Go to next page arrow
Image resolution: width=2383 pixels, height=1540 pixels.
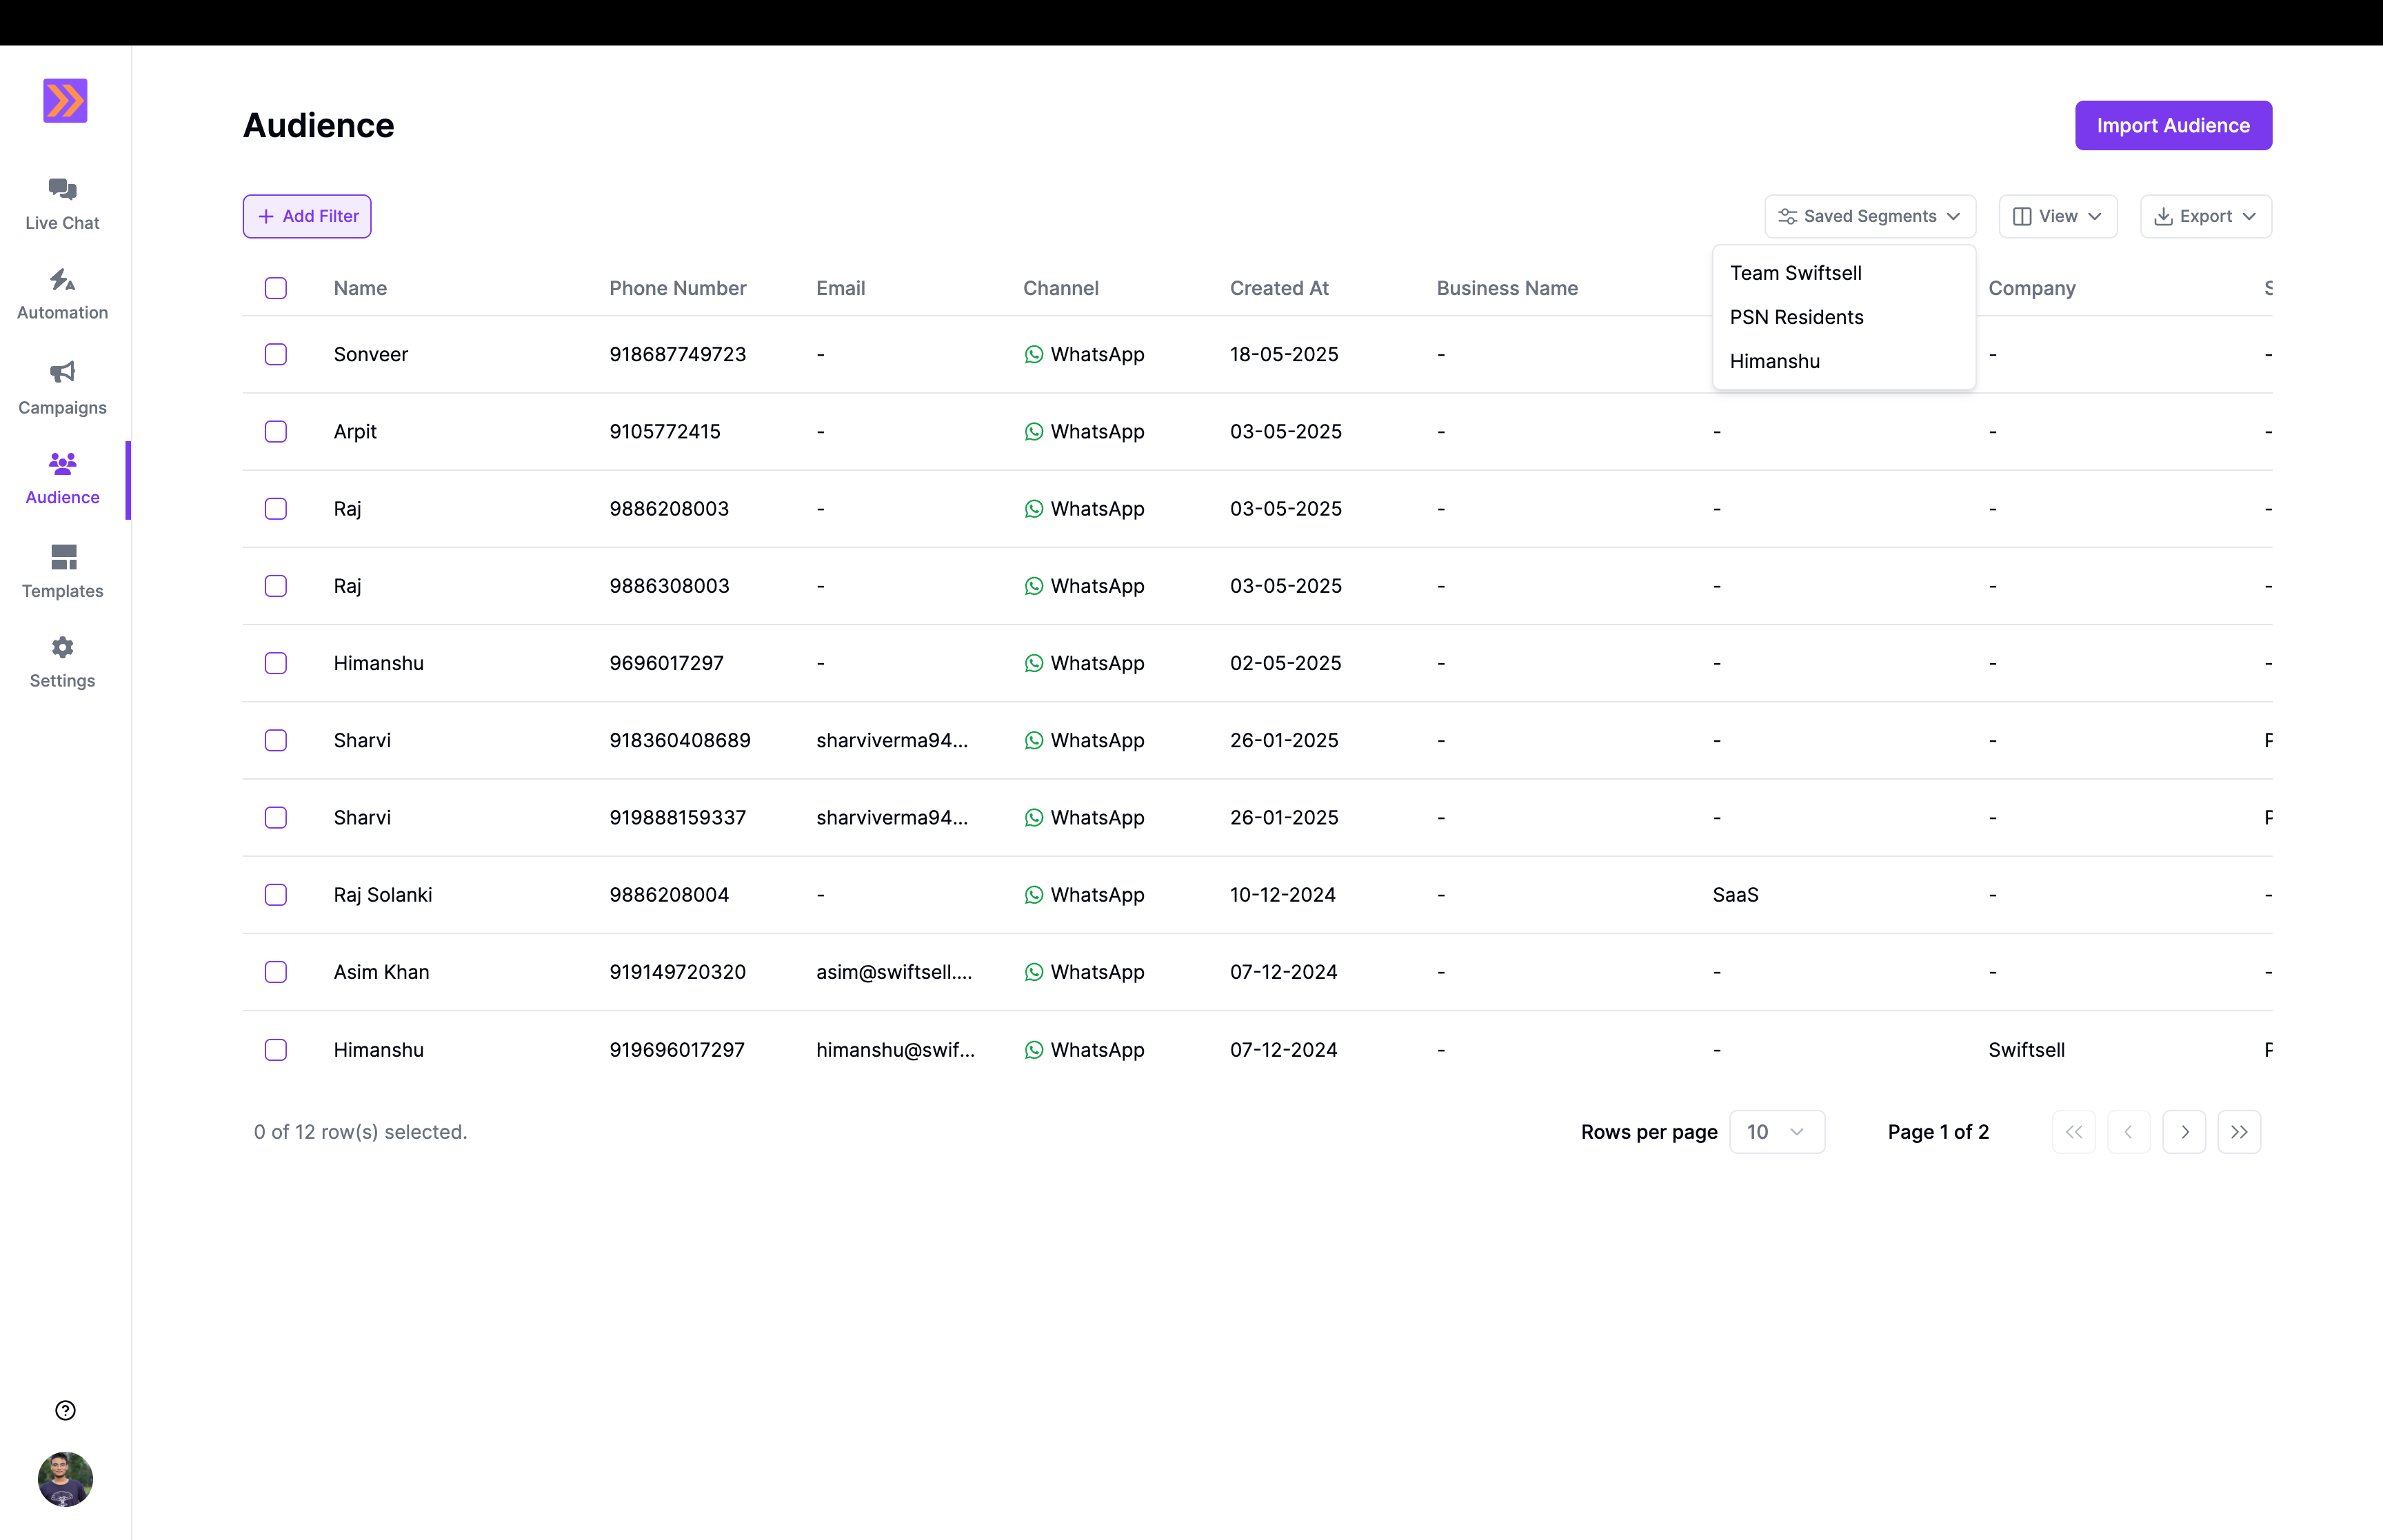coord(2184,1132)
